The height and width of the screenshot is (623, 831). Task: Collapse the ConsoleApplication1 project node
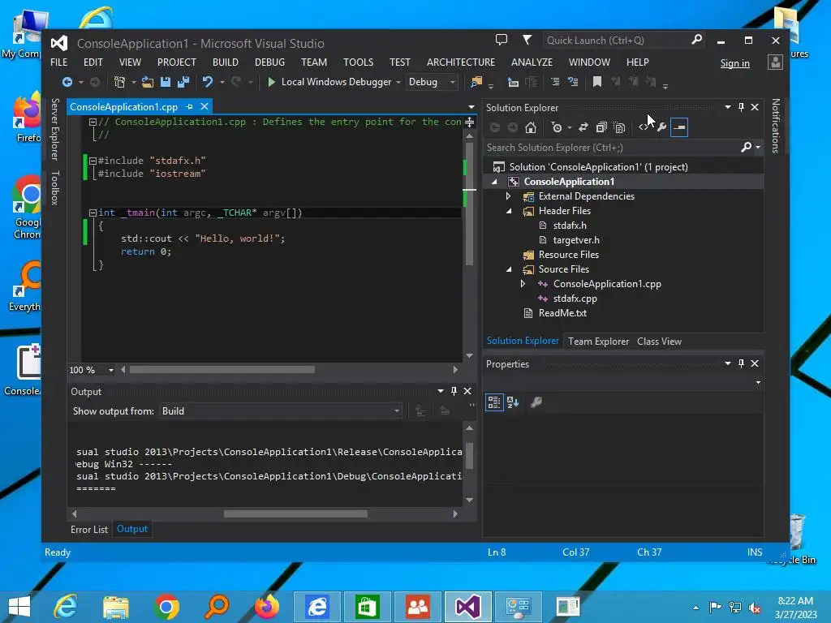pos(494,182)
